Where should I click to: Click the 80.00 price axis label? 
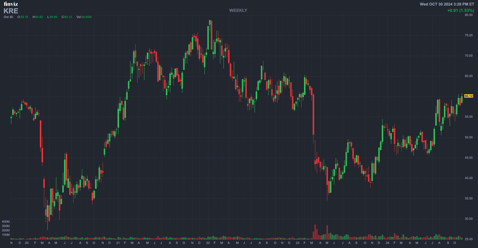(x=468, y=15)
